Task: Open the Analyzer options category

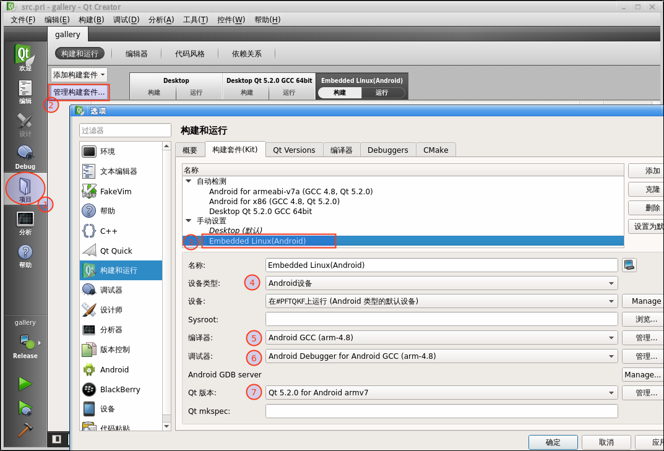Action: (121, 330)
